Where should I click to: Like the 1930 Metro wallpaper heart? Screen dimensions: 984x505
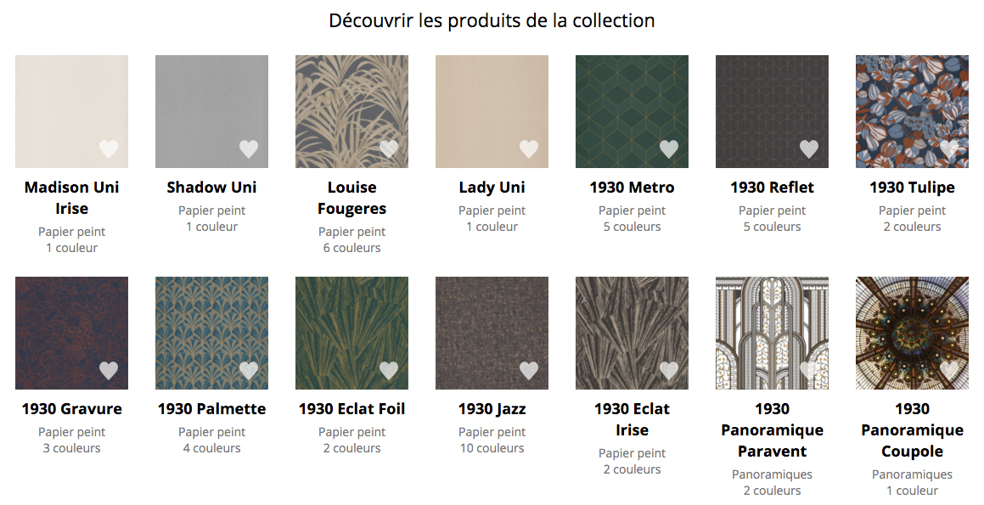point(669,149)
